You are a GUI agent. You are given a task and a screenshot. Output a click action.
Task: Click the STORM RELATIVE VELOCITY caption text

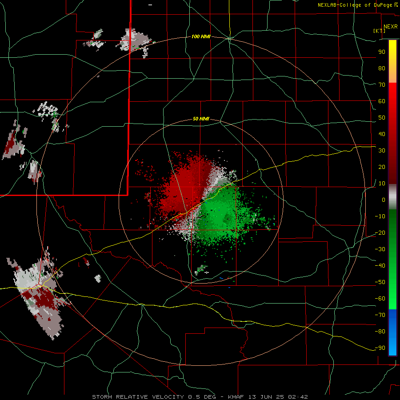pyautogui.click(x=138, y=397)
